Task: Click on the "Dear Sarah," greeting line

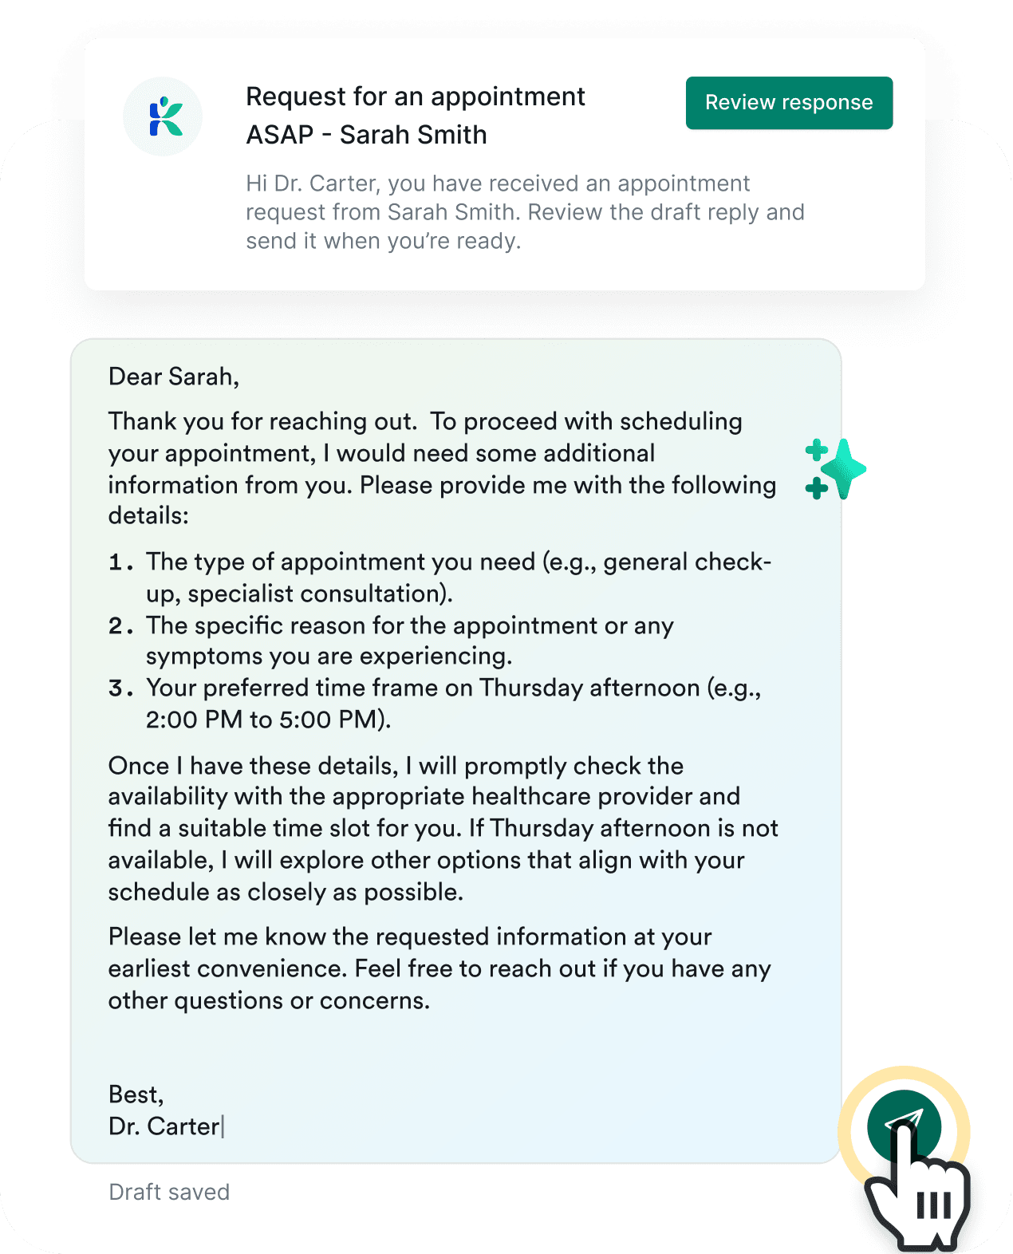Action: point(174,377)
